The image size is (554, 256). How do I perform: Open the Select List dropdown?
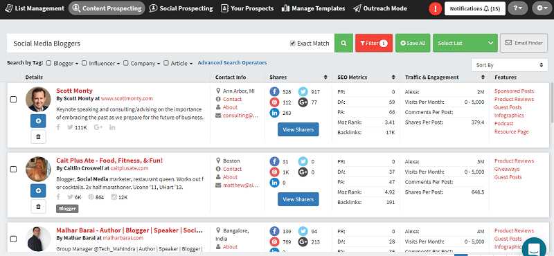click(465, 43)
